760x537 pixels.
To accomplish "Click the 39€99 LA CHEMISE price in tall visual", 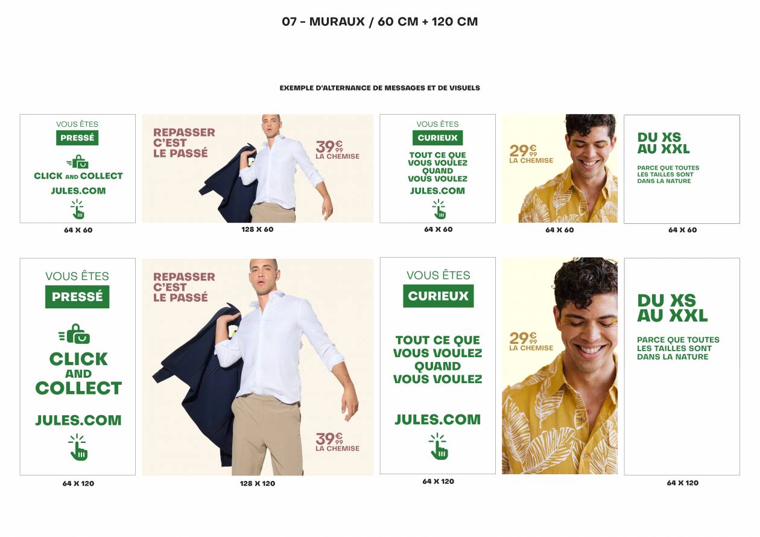I will coord(337,442).
